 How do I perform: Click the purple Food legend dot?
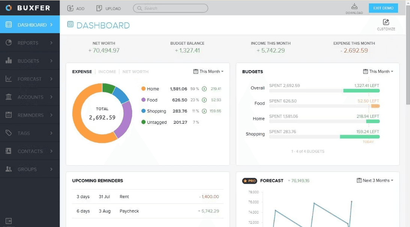[143, 100]
